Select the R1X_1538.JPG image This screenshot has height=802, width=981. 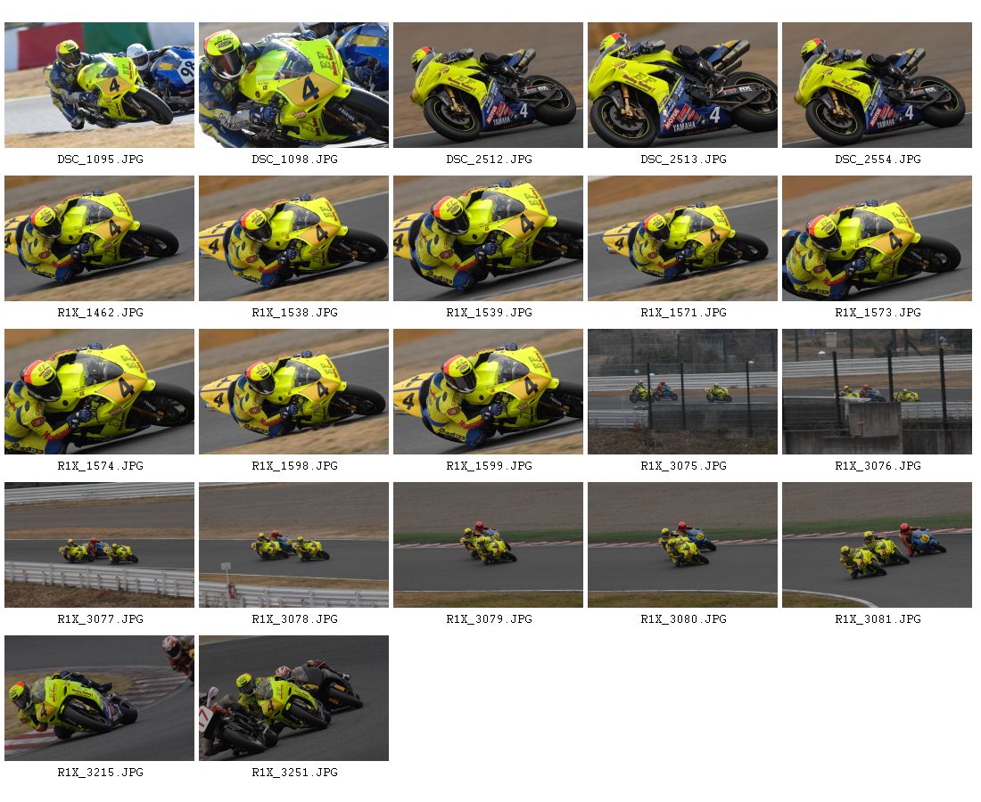point(294,238)
